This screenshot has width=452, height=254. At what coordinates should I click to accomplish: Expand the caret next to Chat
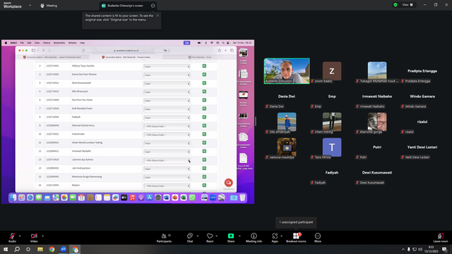click(x=198, y=236)
